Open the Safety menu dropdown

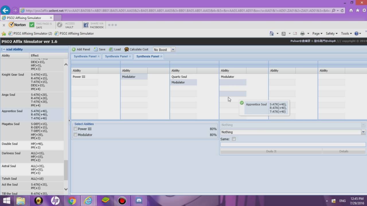point(331,33)
